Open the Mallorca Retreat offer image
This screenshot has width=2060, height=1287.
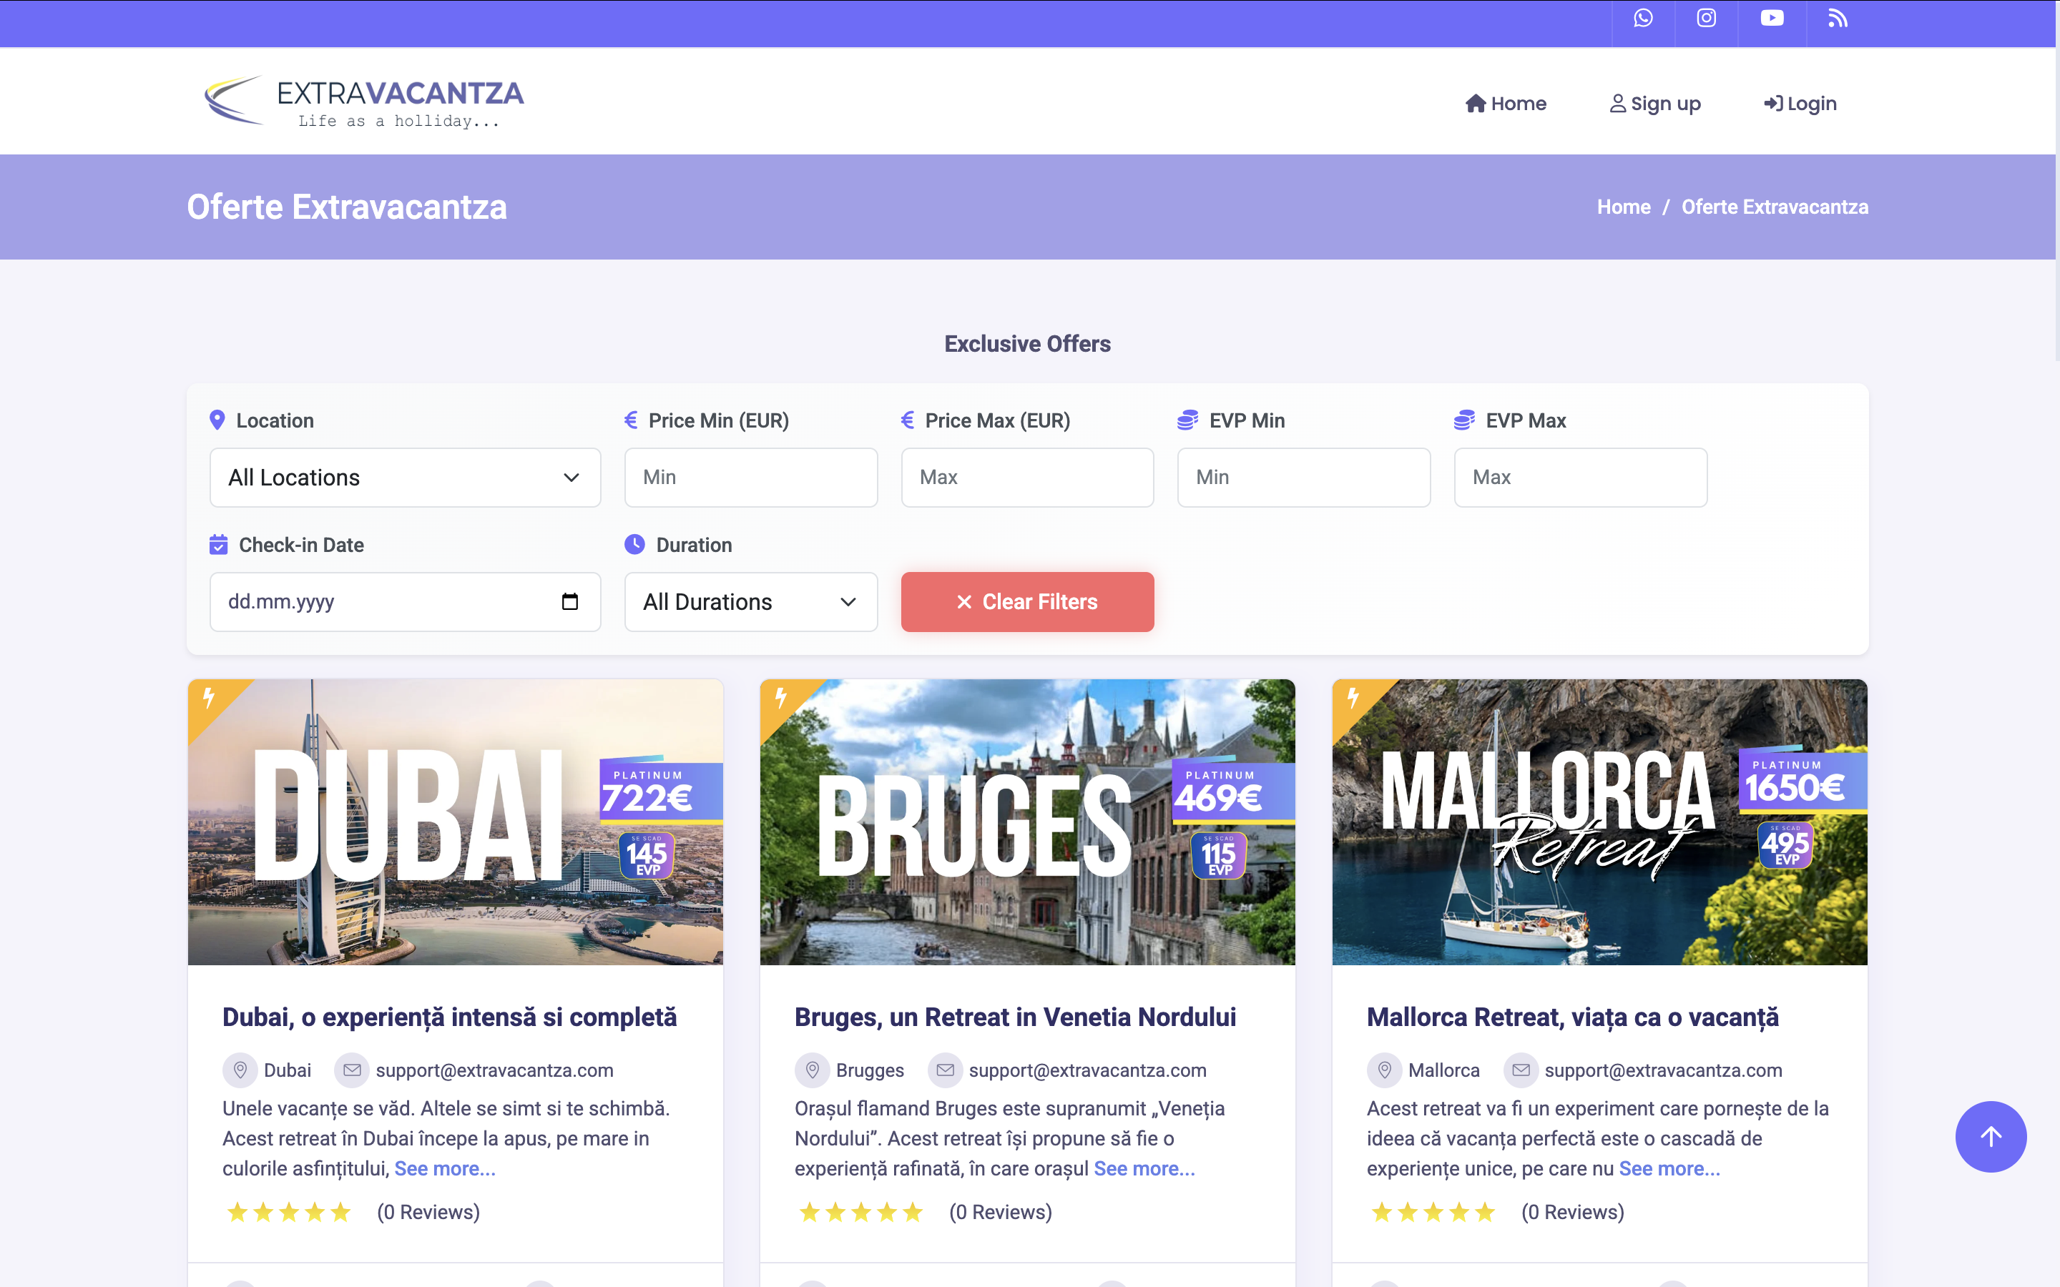pyautogui.click(x=1599, y=822)
